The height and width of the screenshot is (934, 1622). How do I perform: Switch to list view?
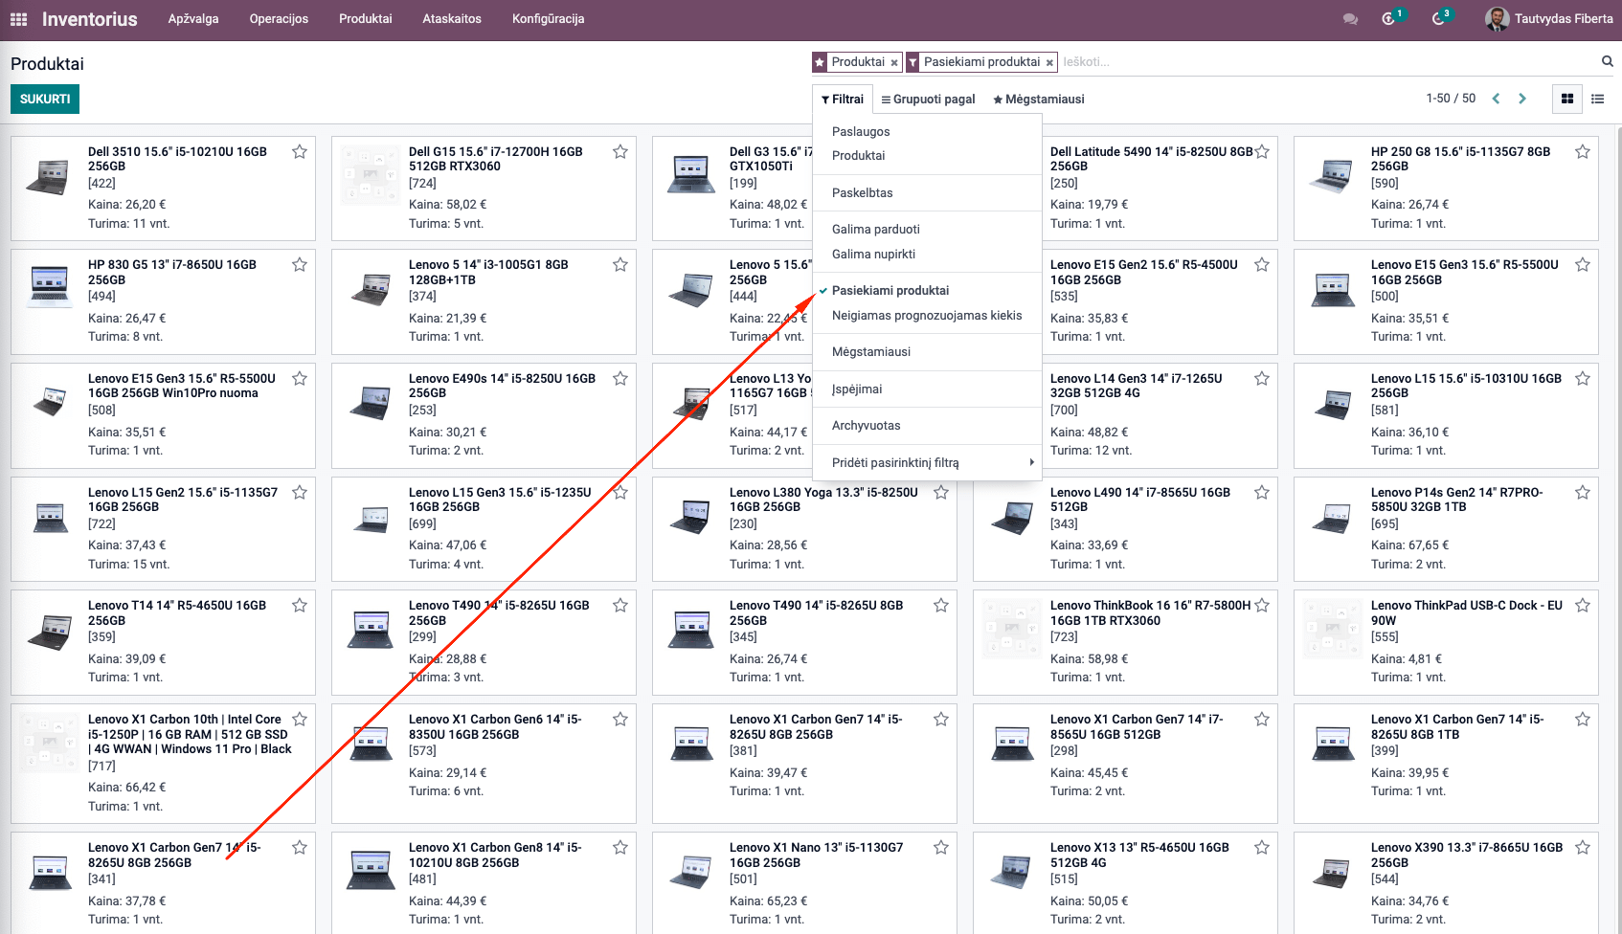[1597, 99]
